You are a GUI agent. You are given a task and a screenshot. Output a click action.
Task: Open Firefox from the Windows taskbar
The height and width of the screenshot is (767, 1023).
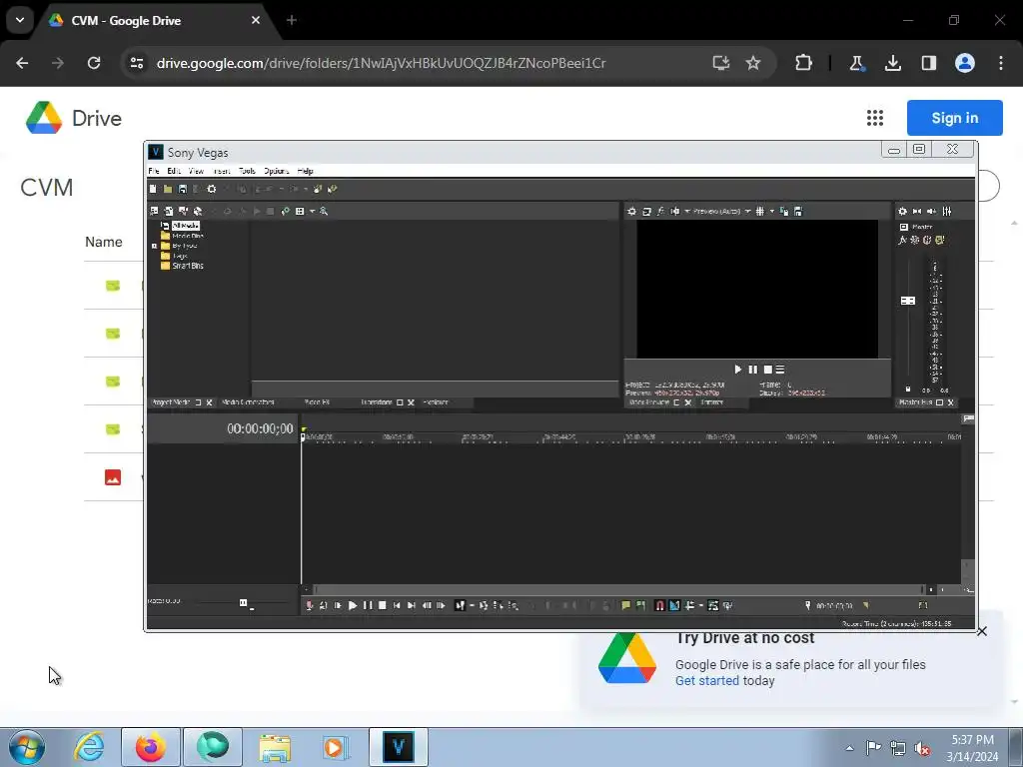151,747
